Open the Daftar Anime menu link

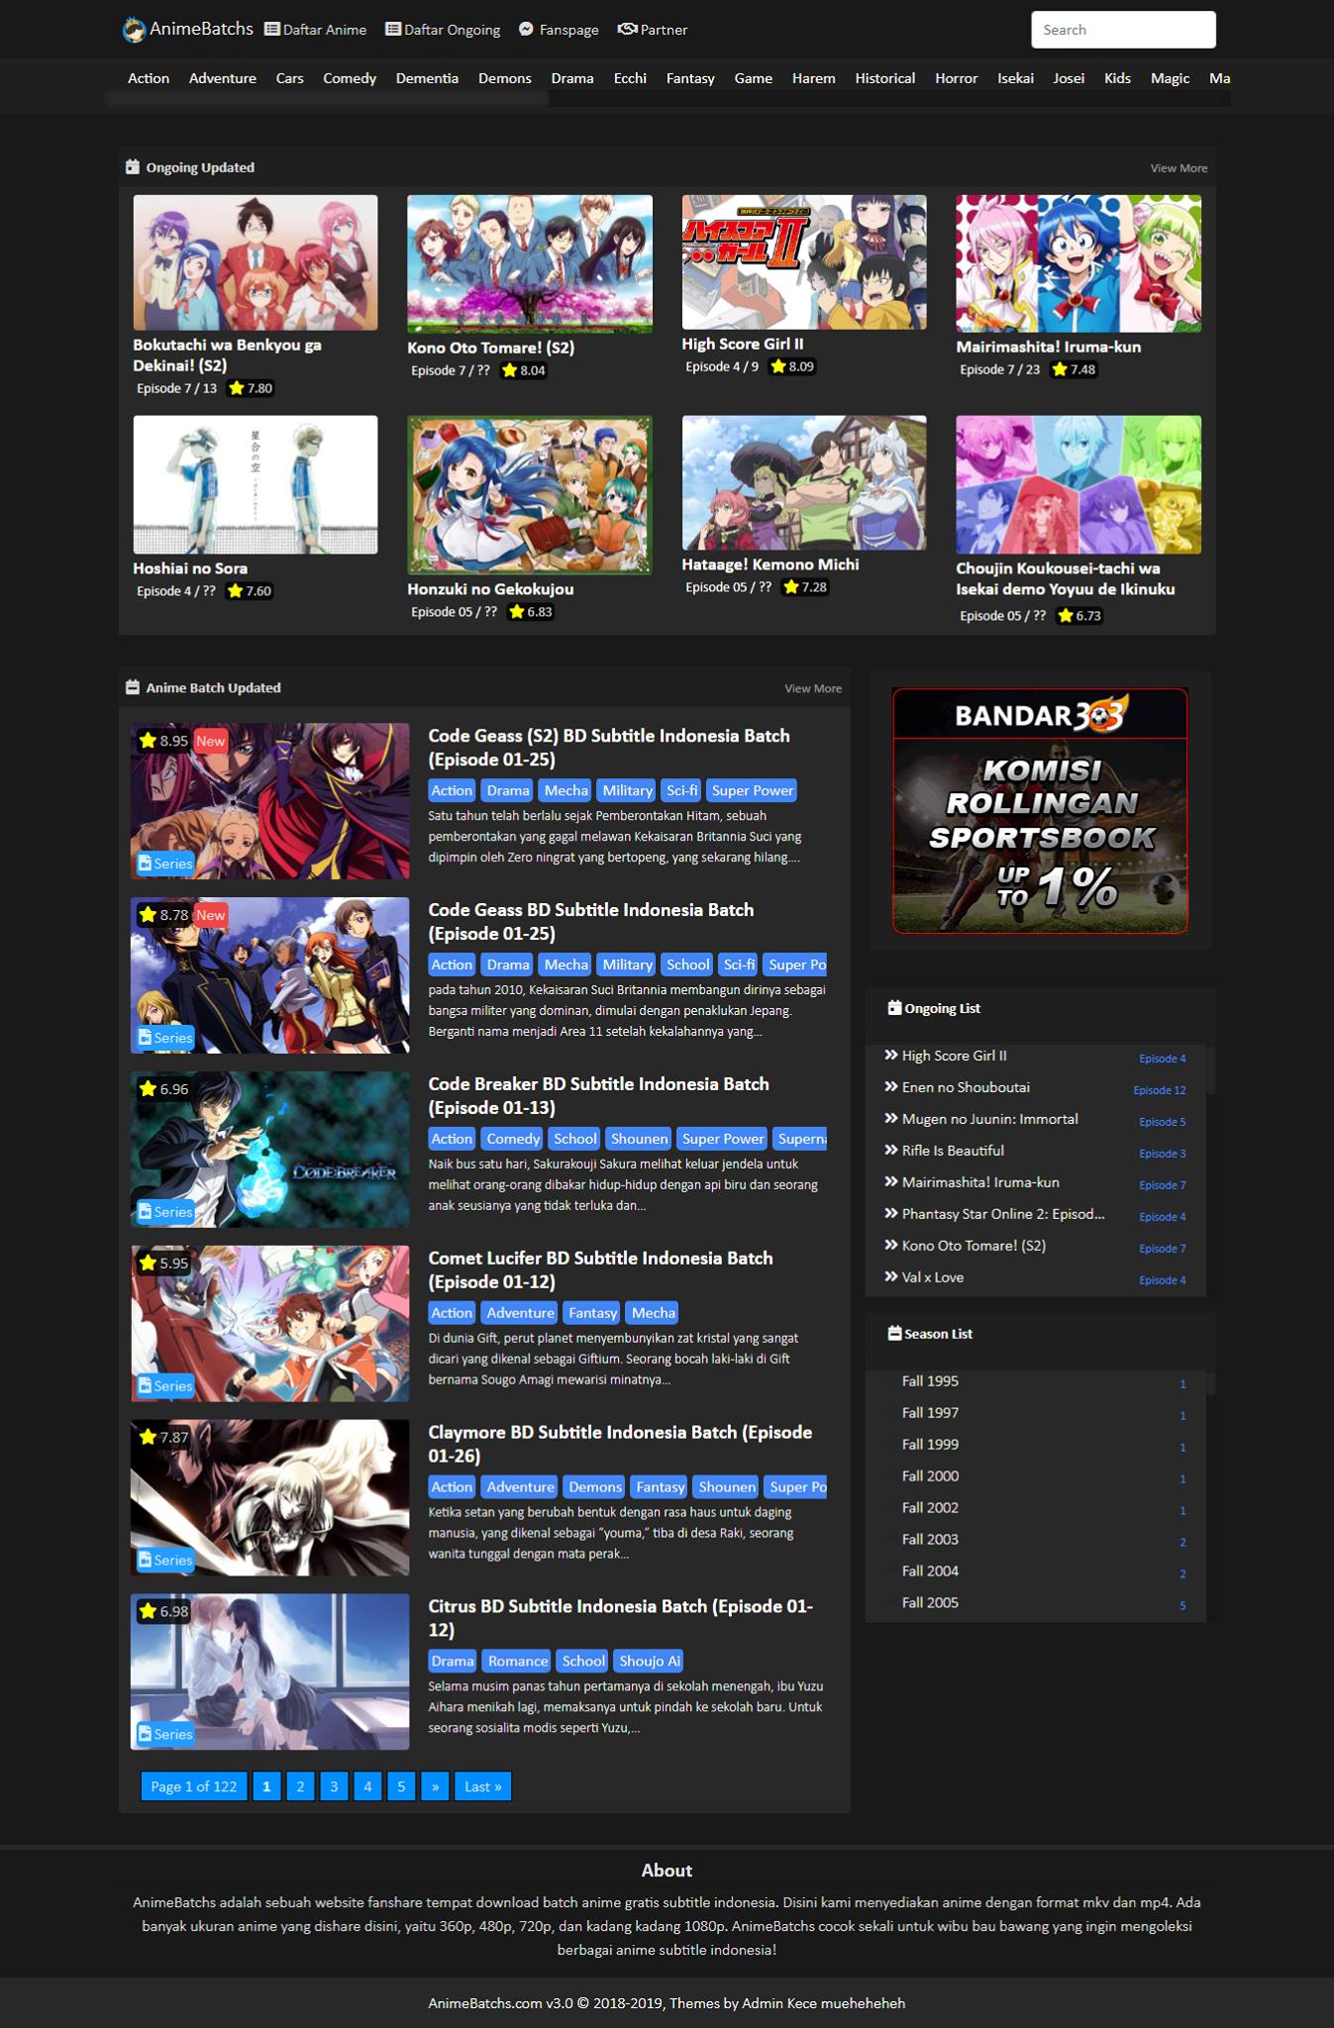(x=316, y=30)
